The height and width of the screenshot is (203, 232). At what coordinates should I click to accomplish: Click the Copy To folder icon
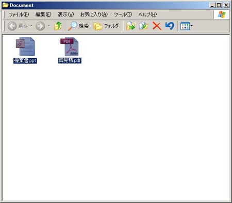[143, 26]
